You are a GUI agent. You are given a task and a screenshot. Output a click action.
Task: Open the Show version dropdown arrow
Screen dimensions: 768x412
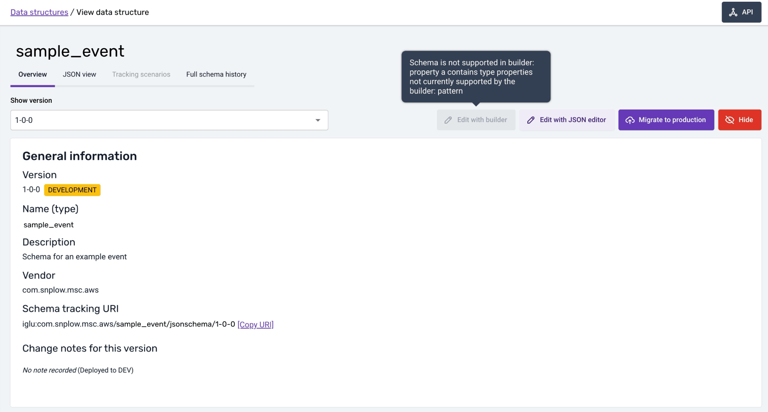tap(318, 120)
